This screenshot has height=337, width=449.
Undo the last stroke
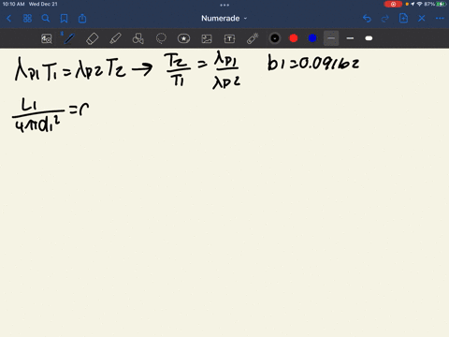coord(367,19)
